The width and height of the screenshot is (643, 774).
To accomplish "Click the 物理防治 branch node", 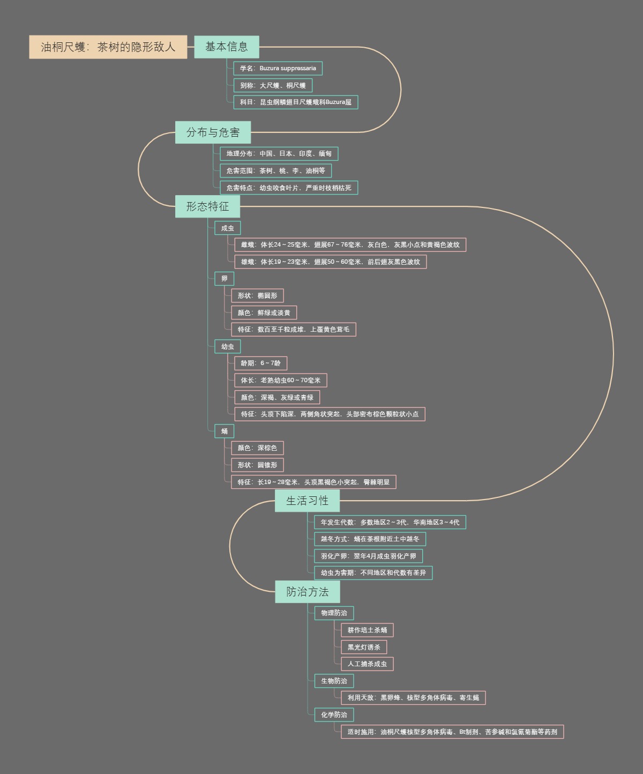I will (334, 613).
